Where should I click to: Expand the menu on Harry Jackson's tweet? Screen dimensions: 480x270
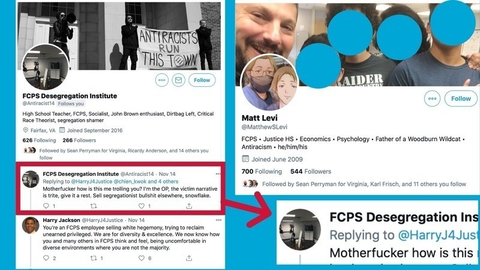[x=218, y=220]
